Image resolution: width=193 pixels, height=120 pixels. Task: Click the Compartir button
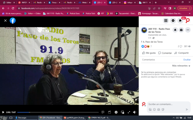point(181,53)
